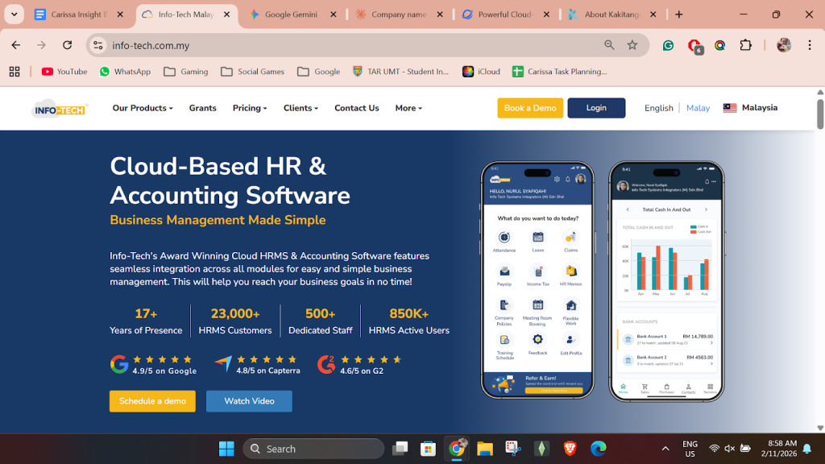Switch site language to Malay
Image resolution: width=825 pixels, height=464 pixels.
tap(698, 108)
